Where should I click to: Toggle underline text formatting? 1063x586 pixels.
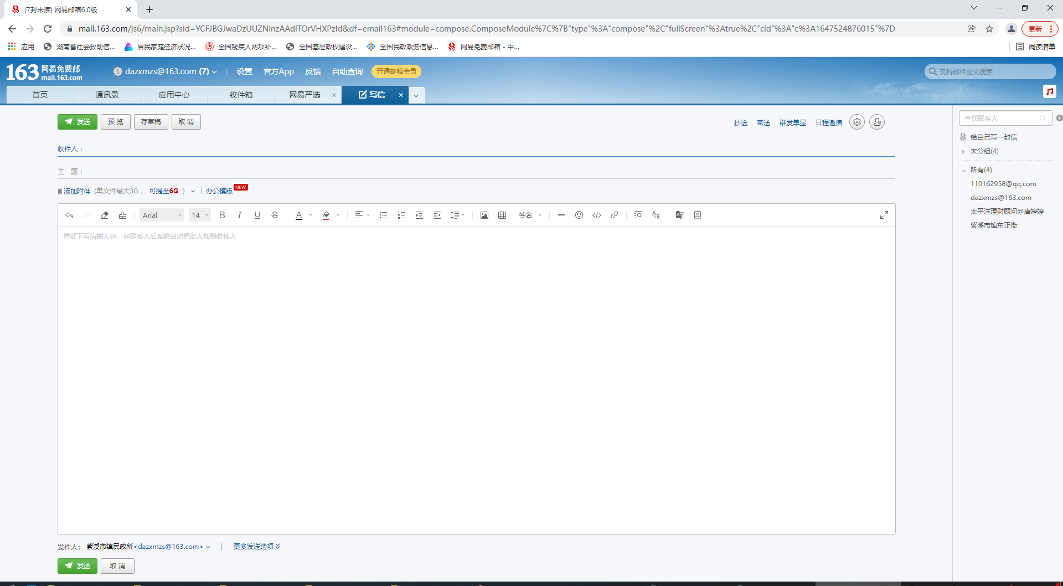[x=257, y=215]
